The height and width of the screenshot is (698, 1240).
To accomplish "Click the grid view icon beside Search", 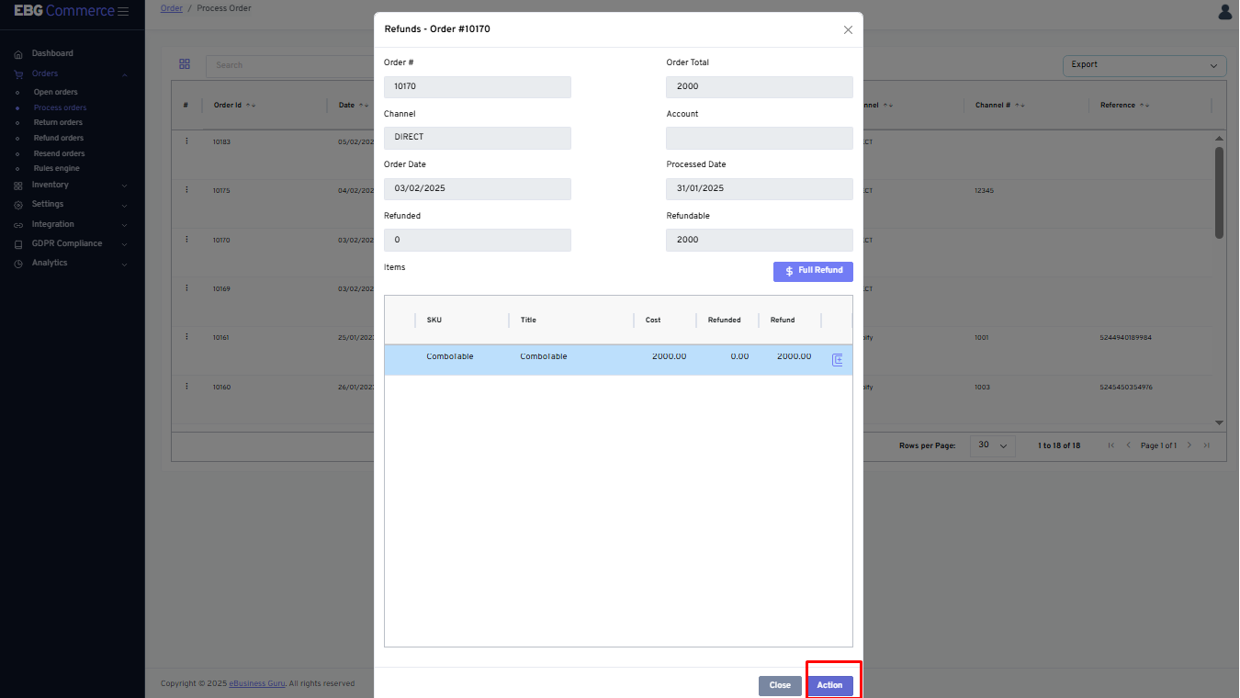I will point(185,64).
